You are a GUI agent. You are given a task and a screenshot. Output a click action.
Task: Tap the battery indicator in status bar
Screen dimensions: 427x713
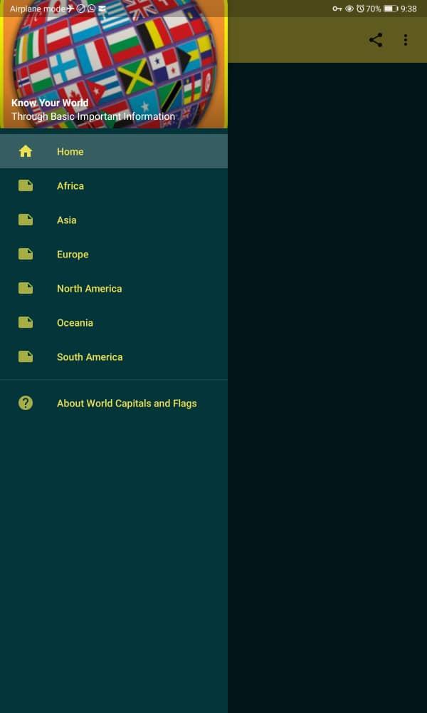point(391,9)
